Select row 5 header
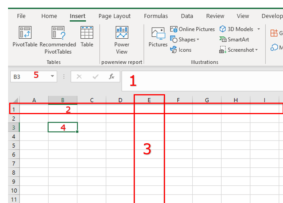 point(14,146)
